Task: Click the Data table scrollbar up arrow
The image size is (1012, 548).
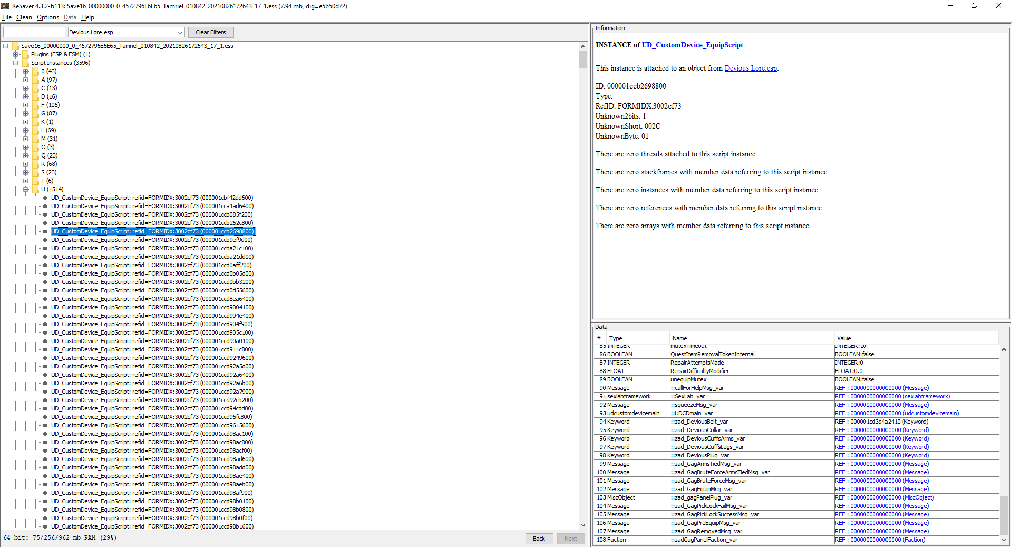Action: (x=1004, y=349)
